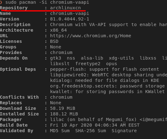Viewport: 167px width, 139px height.
Task: Click the orange prompt arrow symbol
Action: [1, 2]
